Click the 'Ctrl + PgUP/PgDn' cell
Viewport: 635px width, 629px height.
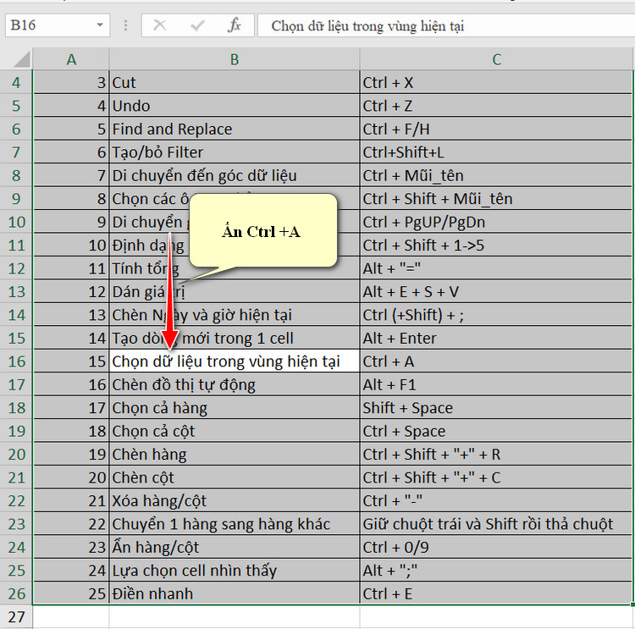[495, 222]
